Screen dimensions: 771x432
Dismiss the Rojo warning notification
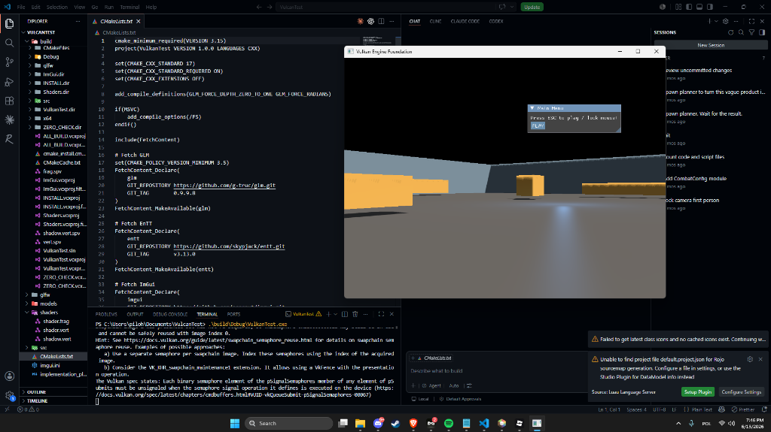tap(760, 359)
